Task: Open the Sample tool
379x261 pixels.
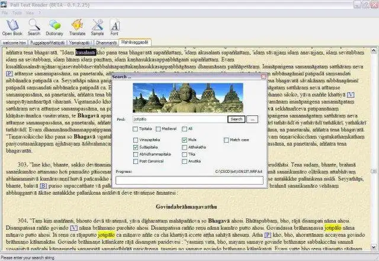Action: coord(97,28)
